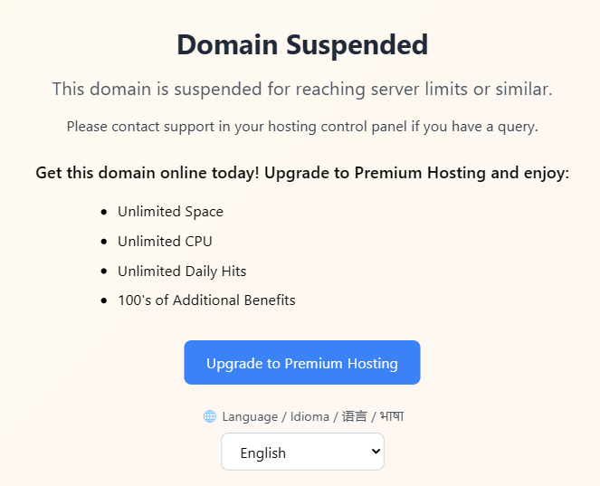Click the bullet beside Unlimited Daily Hits
Image resolution: width=600 pixels, height=486 pixels.
tap(104, 272)
